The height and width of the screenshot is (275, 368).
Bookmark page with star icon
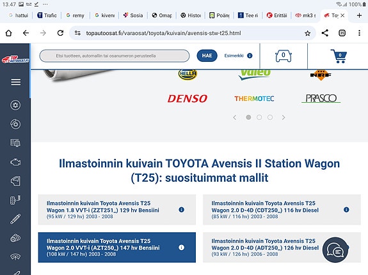(x=307, y=33)
